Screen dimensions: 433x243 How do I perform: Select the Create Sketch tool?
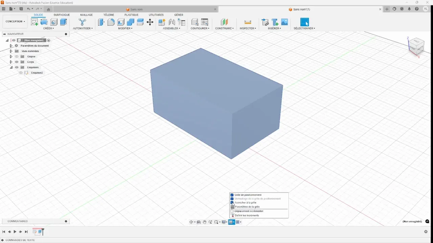pyautogui.click(x=34, y=22)
